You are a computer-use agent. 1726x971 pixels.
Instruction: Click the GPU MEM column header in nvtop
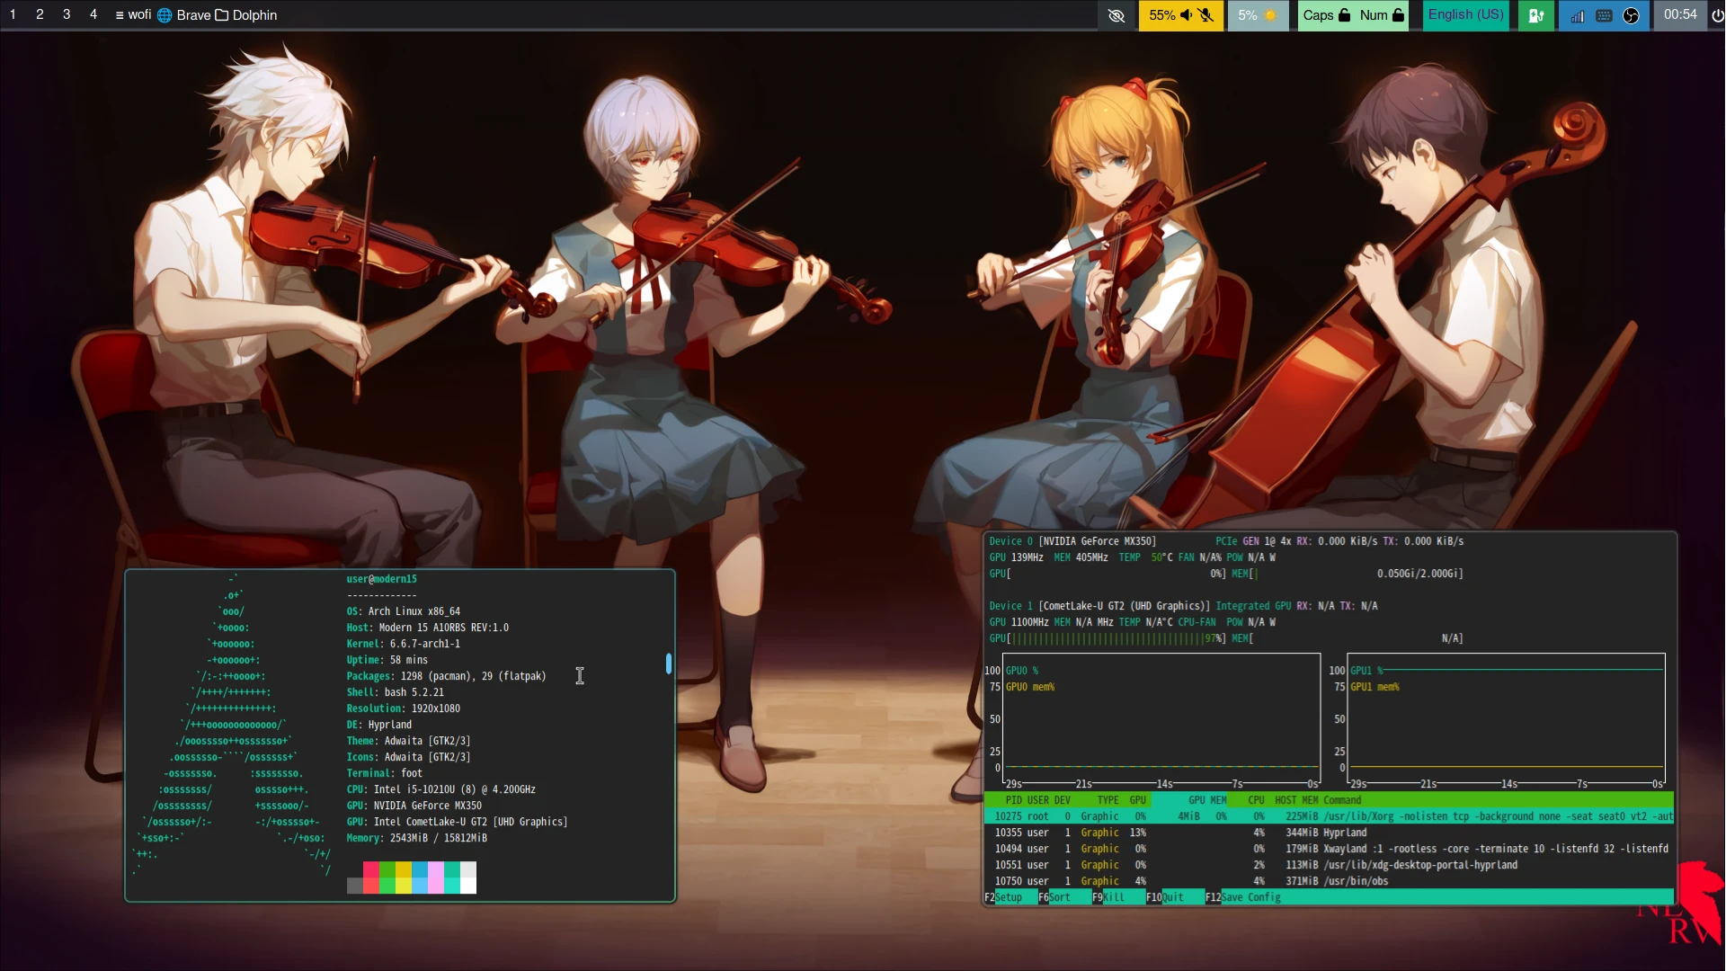(1207, 800)
